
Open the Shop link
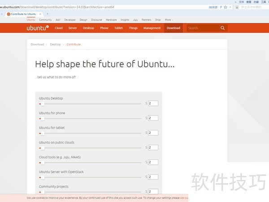(158, 20)
